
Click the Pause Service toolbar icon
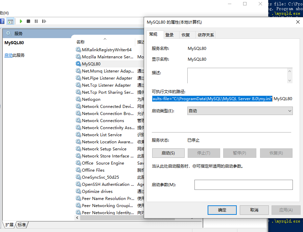click(36, 21)
